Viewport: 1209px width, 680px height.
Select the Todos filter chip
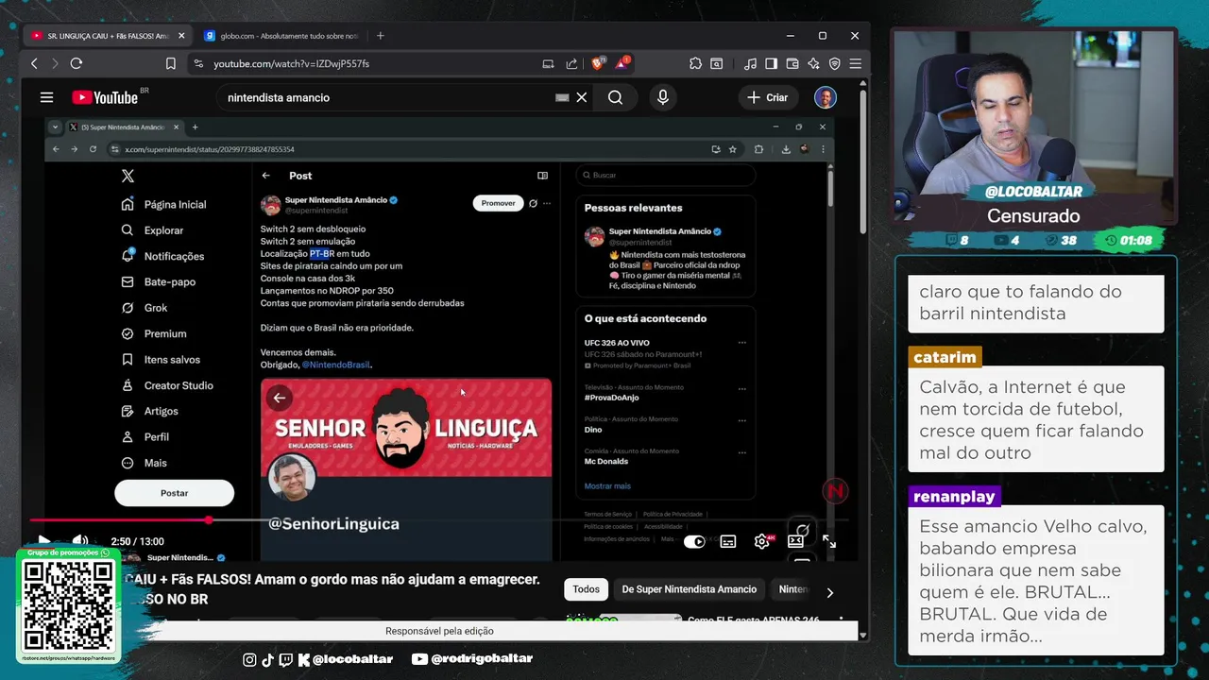[586, 589]
